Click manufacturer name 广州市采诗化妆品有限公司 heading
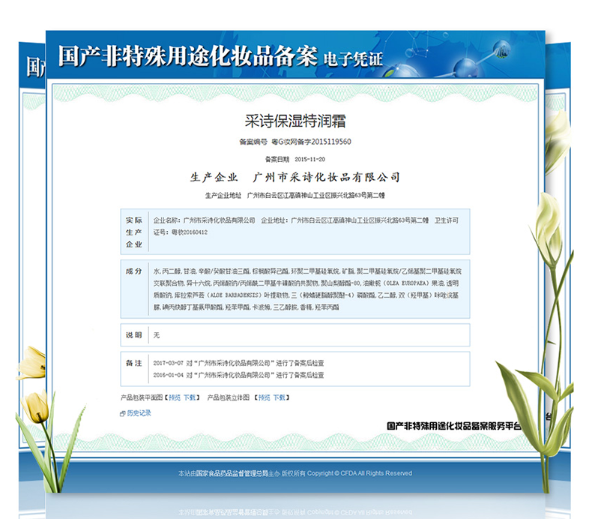The height and width of the screenshot is (519, 592). 326,177
